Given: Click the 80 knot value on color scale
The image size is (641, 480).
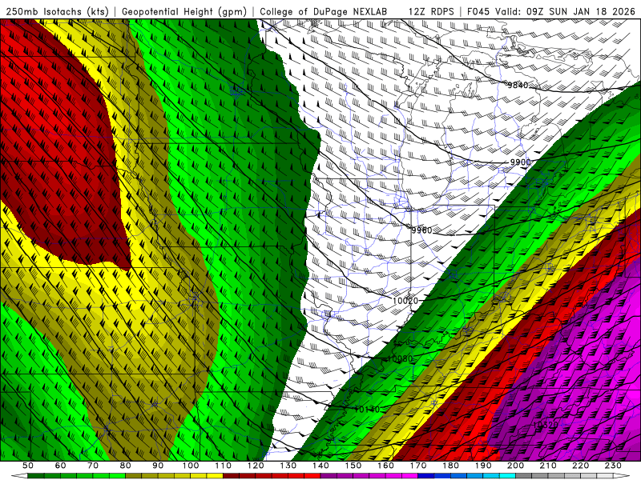Looking at the screenshot, I should coord(126,466).
